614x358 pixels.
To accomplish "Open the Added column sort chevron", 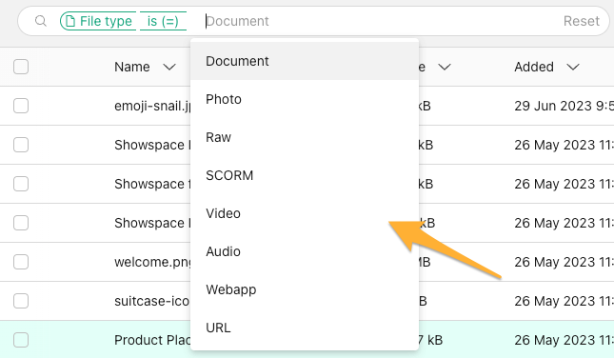I will coord(572,68).
